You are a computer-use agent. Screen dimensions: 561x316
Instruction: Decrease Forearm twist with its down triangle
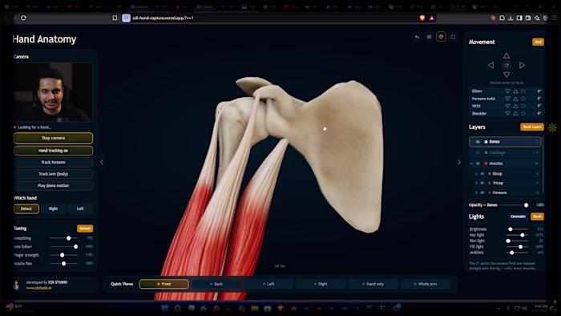tap(507, 99)
